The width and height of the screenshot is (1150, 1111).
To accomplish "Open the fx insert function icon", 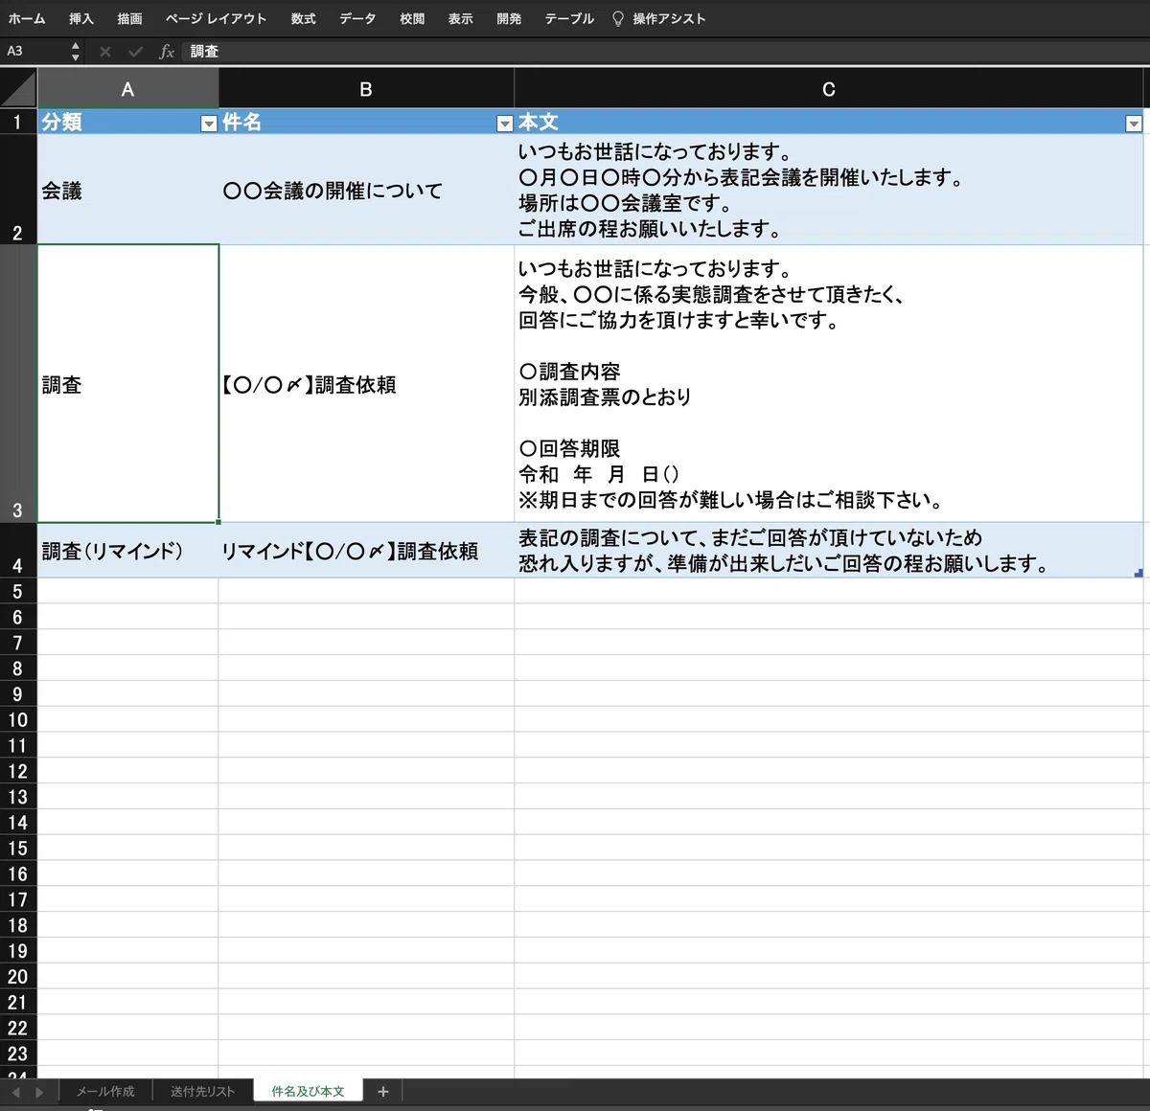I will click(167, 51).
